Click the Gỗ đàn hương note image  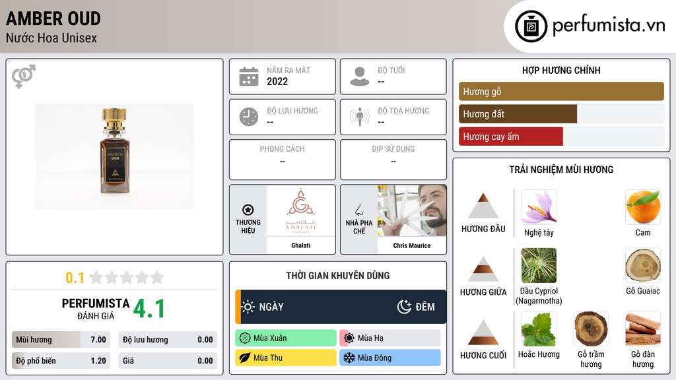click(x=643, y=329)
